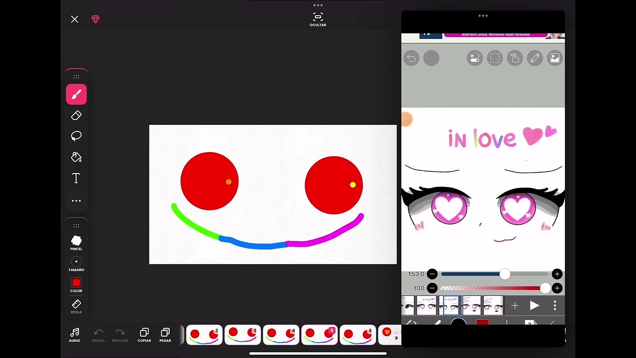Open the red Color swatch
This screenshot has height=358, width=636.
[x=76, y=285]
